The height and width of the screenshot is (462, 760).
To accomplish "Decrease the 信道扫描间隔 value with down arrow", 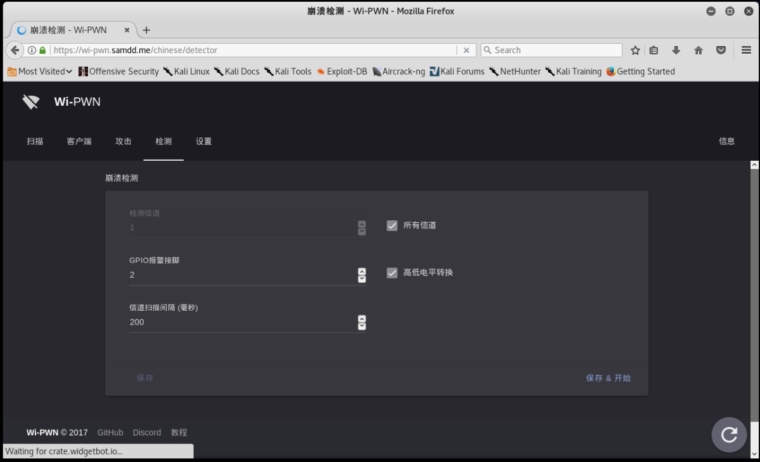I will (x=362, y=326).
